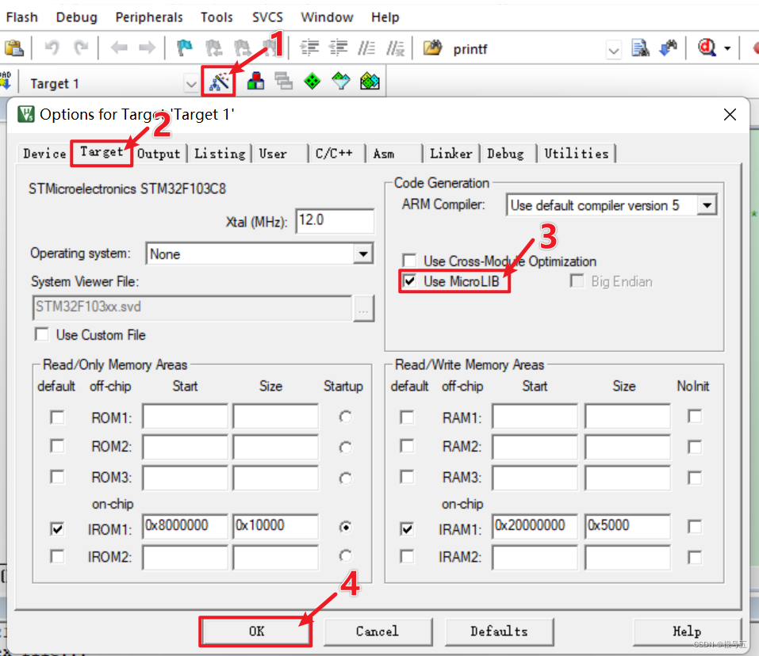Confirm settings with OK button

(256, 631)
